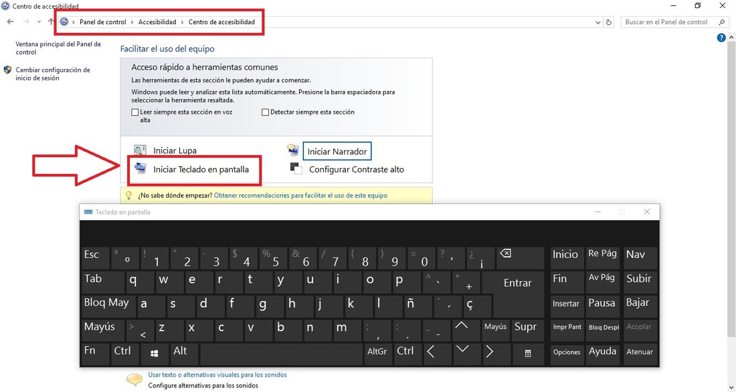Click Iniciar Teclado en pantalla text
The image size is (736, 392).
(x=201, y=169)
